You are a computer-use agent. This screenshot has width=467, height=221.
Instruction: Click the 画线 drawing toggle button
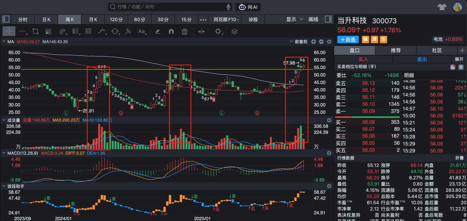[x=313, y=19]
